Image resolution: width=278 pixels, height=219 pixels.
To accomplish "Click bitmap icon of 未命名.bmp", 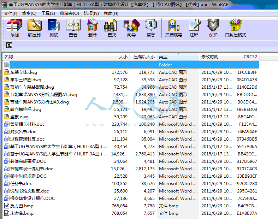I will pyautogui.click(x=7, y=213).
